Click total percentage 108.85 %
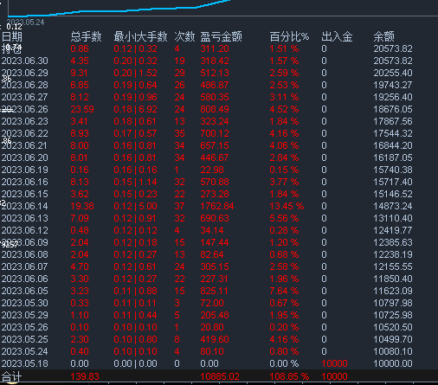This screenshot has height=385, width=438. tap(289, 376)
